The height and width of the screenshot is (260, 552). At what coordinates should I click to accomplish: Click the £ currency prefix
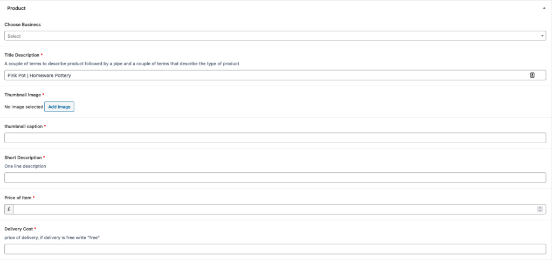pyautogui.click(x=9, y=209)
